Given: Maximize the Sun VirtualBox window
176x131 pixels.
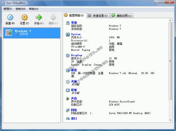Looking at the screenshot, I should click(162, 2).
